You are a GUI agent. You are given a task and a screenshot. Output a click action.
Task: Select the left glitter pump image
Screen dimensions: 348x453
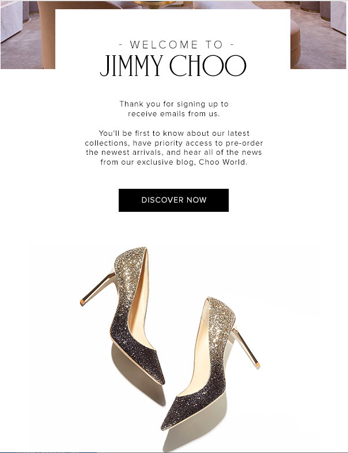click(x=122, y=316)
